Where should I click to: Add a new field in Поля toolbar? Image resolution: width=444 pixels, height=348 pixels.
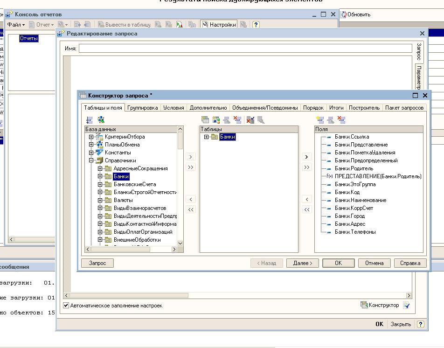coord(320,120)
